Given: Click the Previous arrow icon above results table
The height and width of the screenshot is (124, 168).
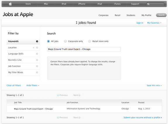Looking at the screenshot, I should point(58,95).
